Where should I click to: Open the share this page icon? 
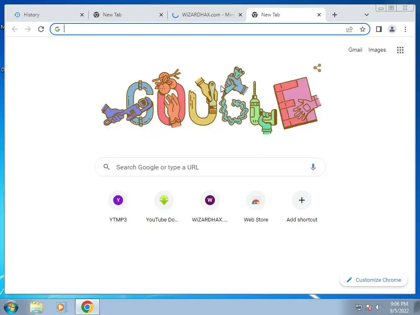tap(349, 29)
